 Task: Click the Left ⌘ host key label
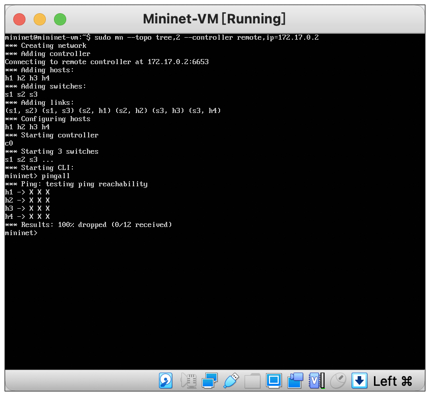[x=392, y=381]
